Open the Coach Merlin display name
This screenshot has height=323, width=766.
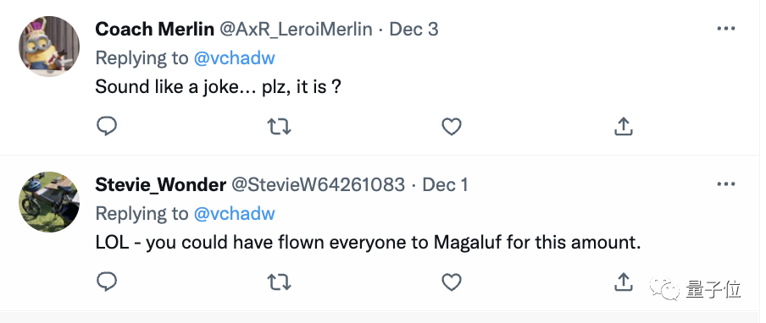pyautogui.click(x=155, y=30)
